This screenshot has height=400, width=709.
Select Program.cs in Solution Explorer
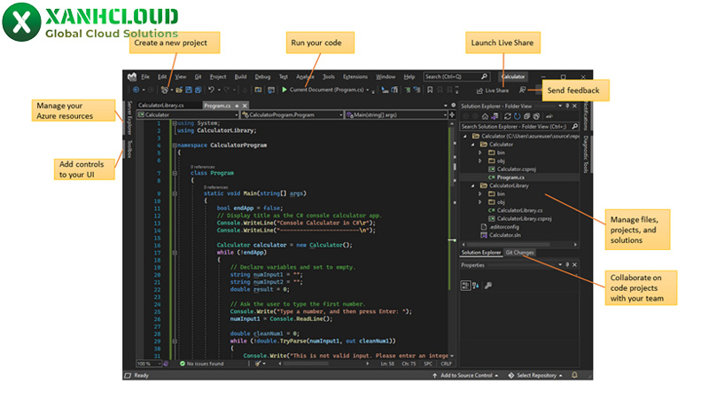(510, 177)
